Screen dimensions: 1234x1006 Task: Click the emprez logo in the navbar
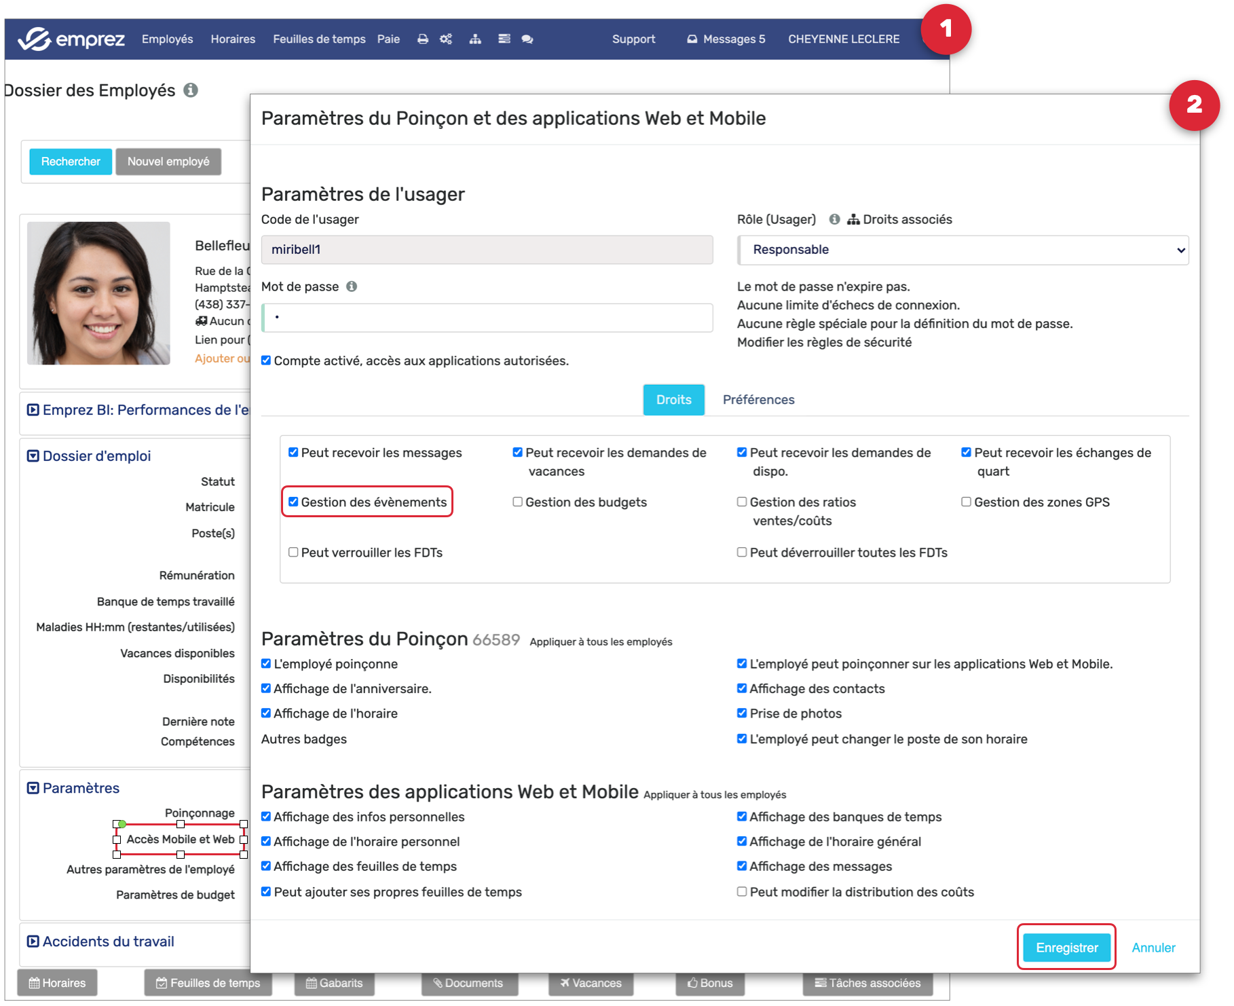coord(71,39)
